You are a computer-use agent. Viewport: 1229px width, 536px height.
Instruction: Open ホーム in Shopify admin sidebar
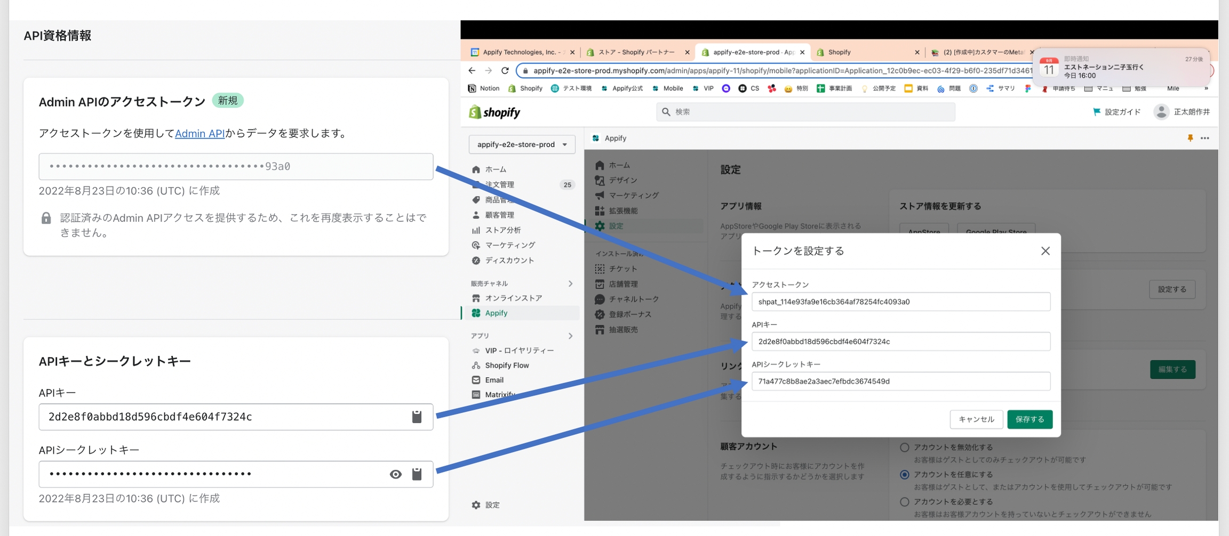[489, 169]
